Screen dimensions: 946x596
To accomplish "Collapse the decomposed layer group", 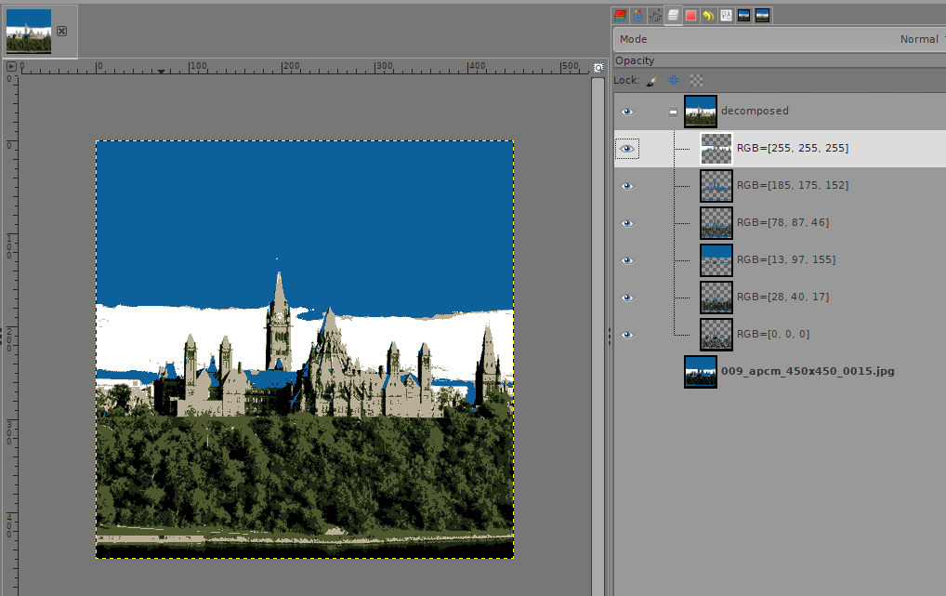I will pyautogui.click(x=673, y=112).
